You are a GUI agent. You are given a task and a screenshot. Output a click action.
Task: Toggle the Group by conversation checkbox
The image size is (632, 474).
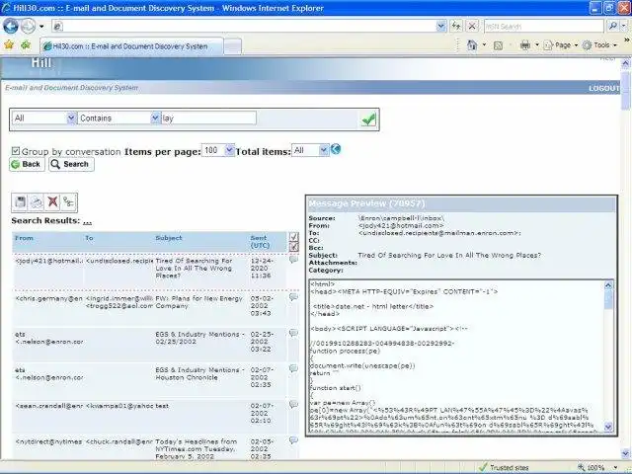(x=16, y=151)
